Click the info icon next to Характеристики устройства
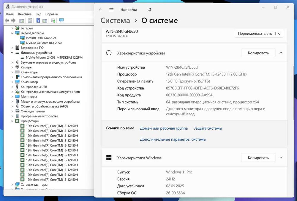Screen dimensions: 297x201 coord(109,53)
